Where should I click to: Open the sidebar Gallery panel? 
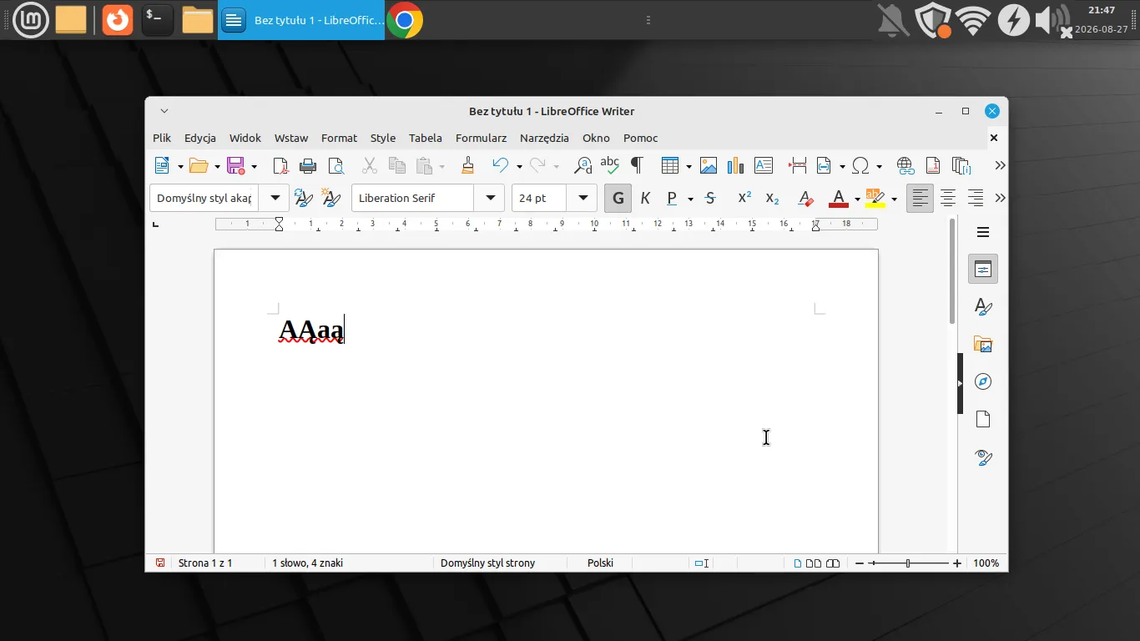coord(983,345)
